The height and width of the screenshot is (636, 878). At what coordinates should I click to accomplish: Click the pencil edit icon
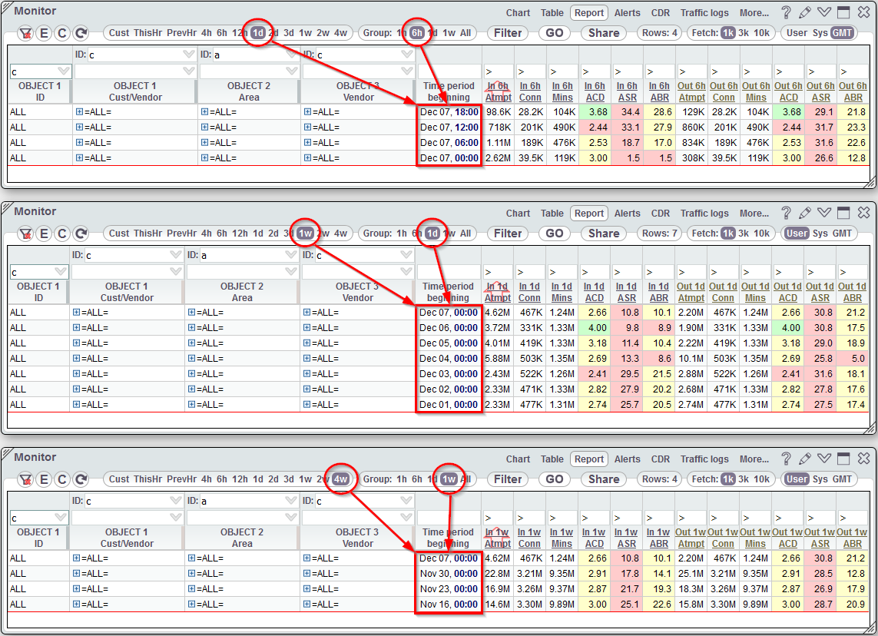[x=804, y=12]
